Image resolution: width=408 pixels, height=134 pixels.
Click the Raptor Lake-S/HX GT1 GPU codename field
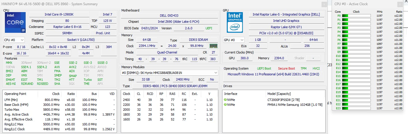click(x=286, y=27)
